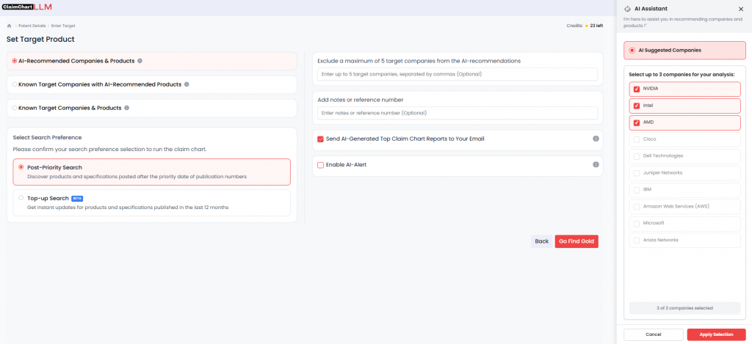Viewport: 752px width, 344px height.
Task: Focus the exclude target companies input field
Action: point(458,74)
